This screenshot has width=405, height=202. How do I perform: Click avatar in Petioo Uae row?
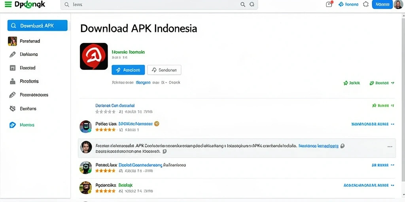[85, 127]
